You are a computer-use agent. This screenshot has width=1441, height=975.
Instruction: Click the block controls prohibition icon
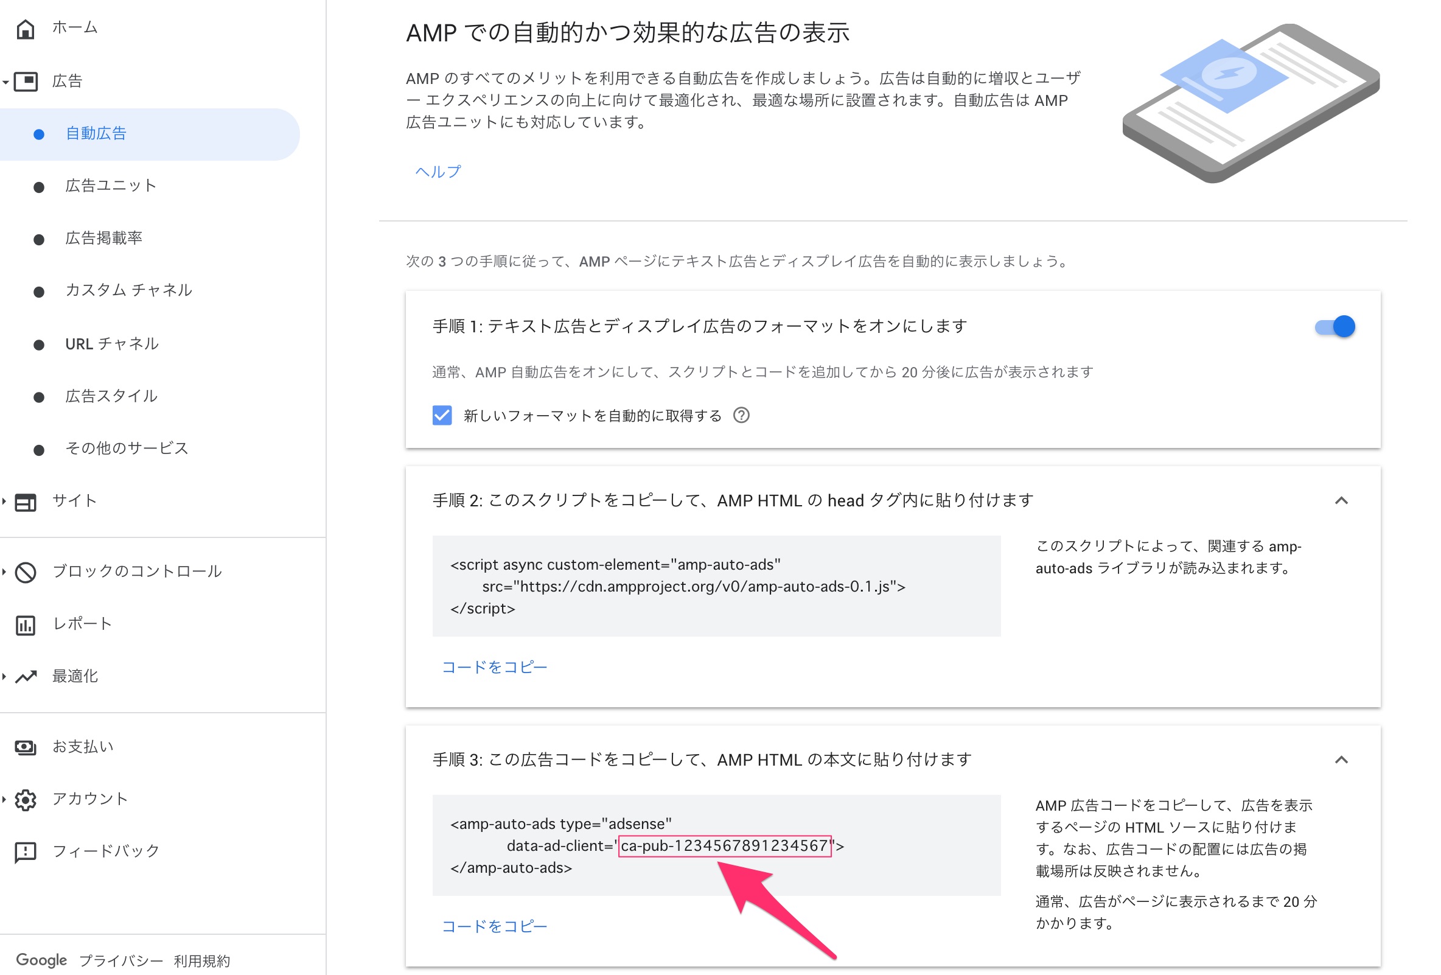pos(26,572)
